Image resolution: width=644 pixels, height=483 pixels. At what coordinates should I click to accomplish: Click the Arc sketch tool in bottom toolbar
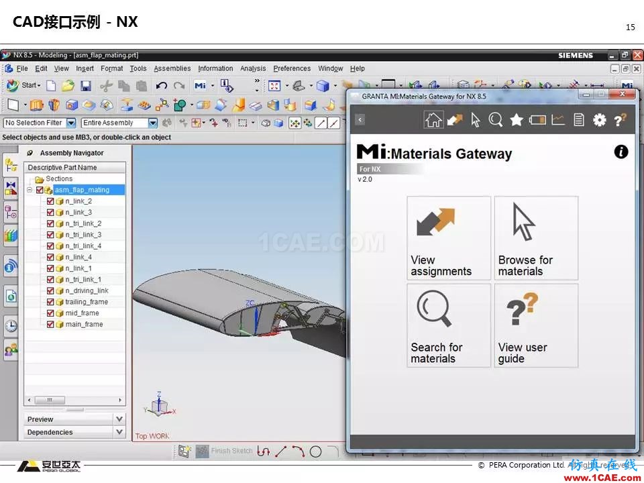point(298,451)
